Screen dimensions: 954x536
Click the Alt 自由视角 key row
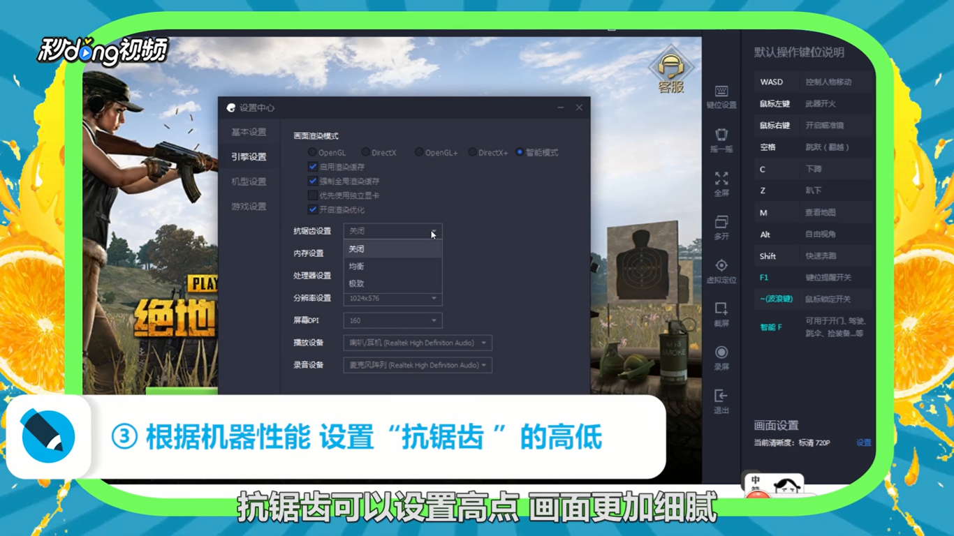click(813, 234)
